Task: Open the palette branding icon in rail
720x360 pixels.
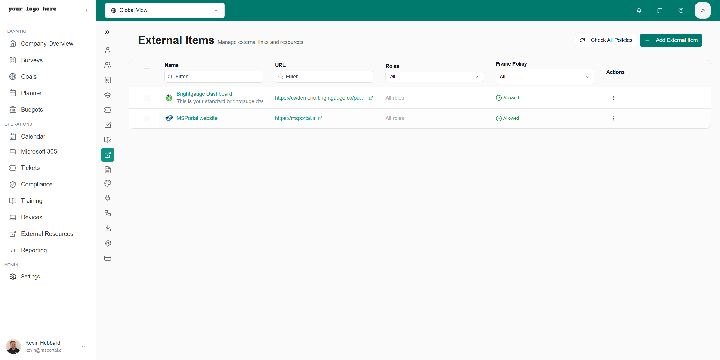Action: [x=108, y=183]
